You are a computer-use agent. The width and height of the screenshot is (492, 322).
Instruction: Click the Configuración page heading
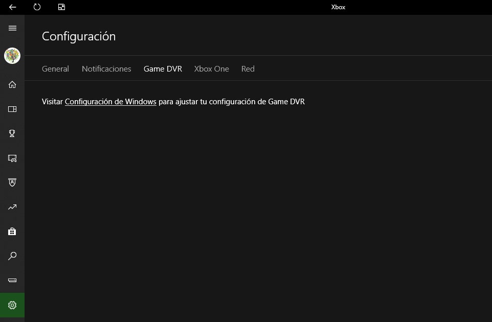tap(79, 36)
